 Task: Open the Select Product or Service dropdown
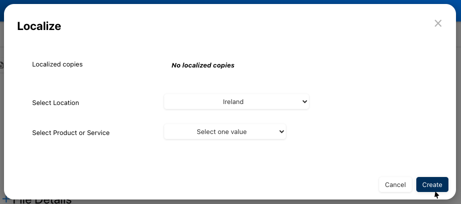pos(224,132)
